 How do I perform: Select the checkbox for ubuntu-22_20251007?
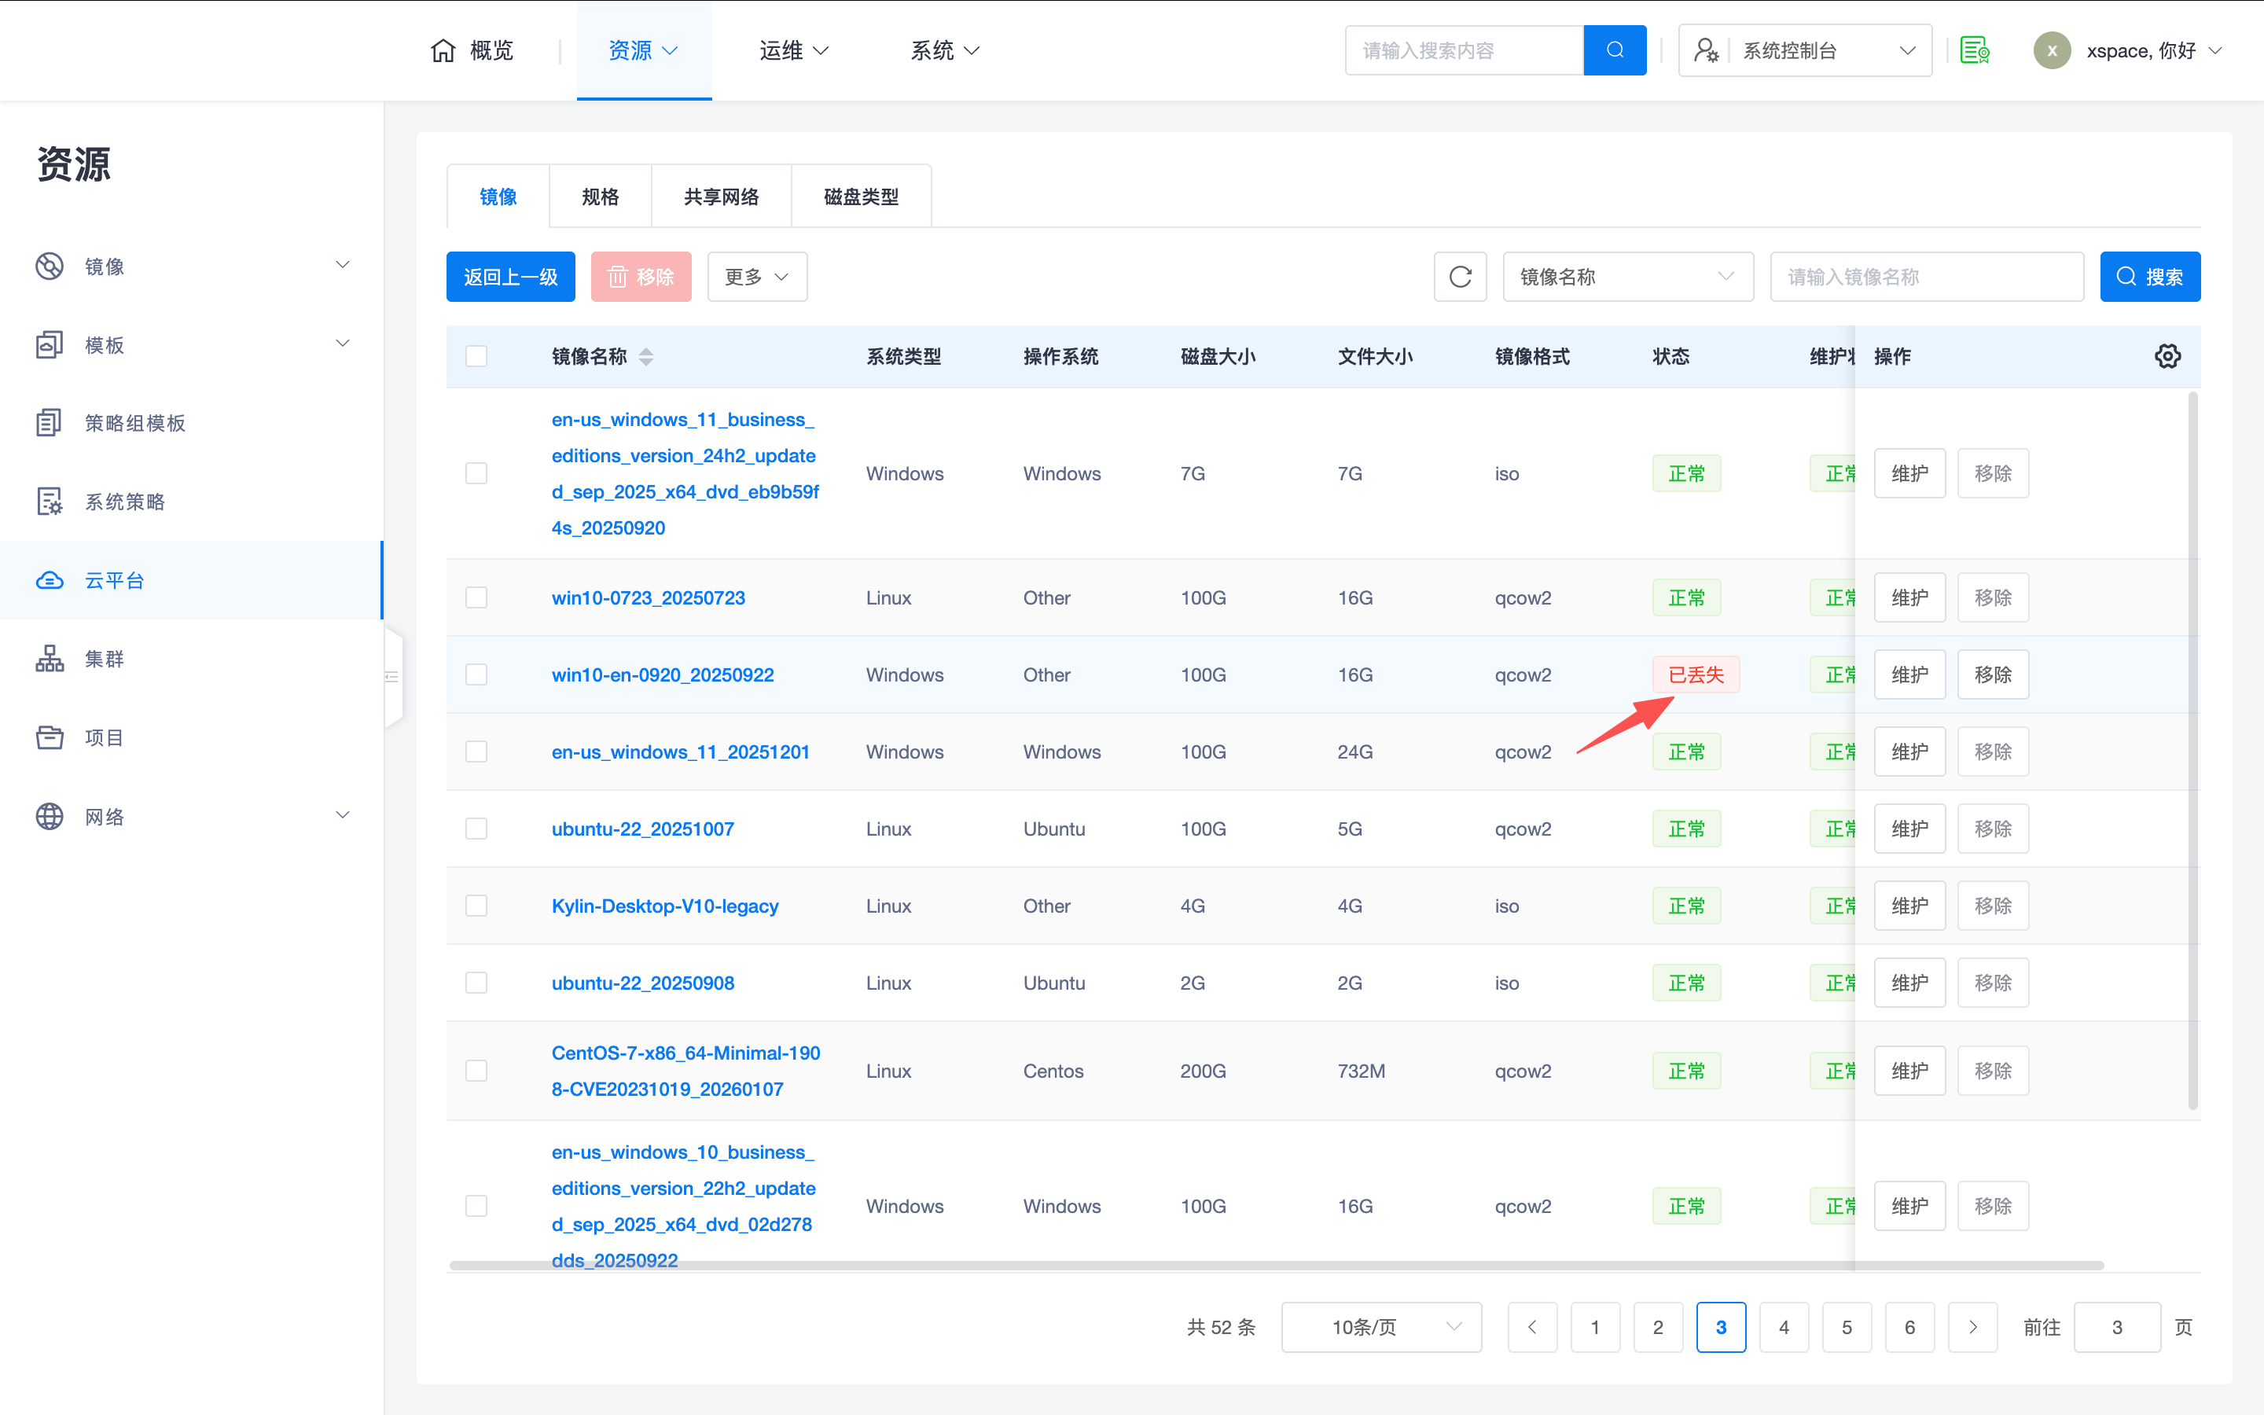[x=476, y=829]
